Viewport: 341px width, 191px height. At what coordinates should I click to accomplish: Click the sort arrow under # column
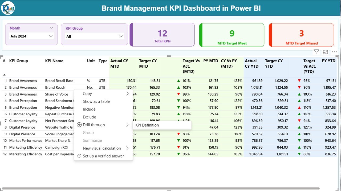pos(4,75)
